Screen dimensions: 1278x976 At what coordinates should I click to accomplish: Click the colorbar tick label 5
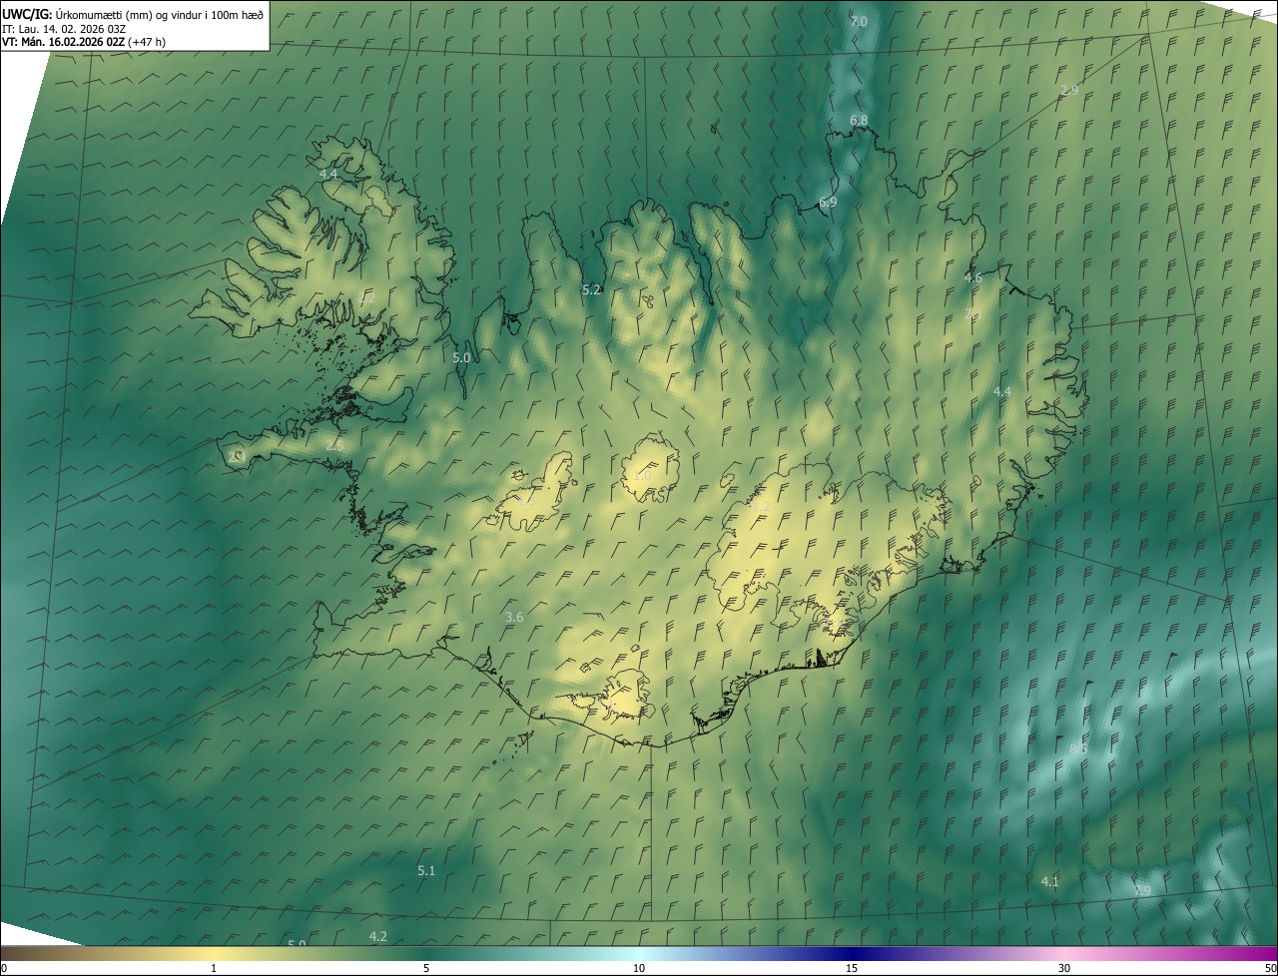click(x=426, y=968)
